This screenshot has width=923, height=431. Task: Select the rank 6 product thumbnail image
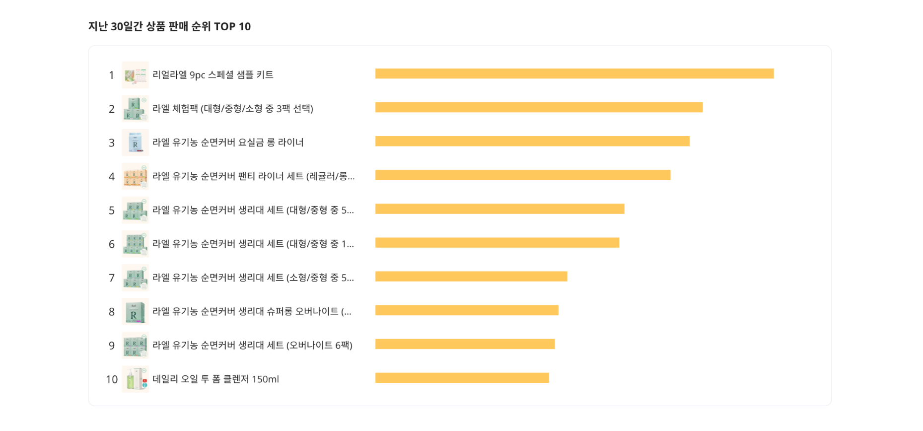[x=135, y=244]
